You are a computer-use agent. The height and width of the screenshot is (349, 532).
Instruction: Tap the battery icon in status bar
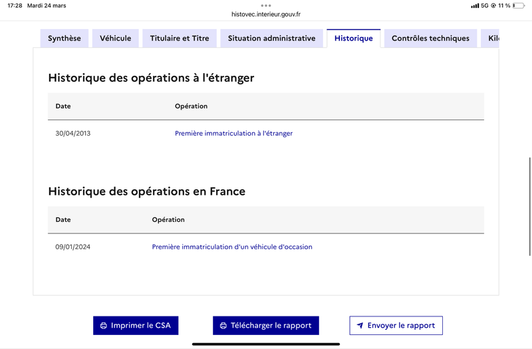[x=518, y=5]
